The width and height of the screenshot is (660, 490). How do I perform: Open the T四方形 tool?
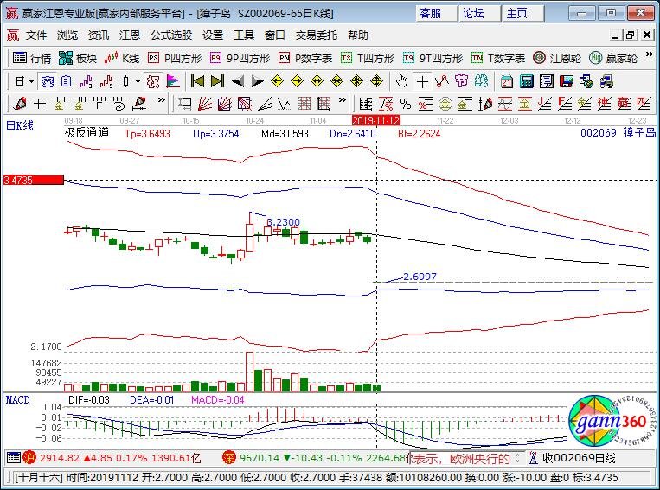tap(368, 58)
